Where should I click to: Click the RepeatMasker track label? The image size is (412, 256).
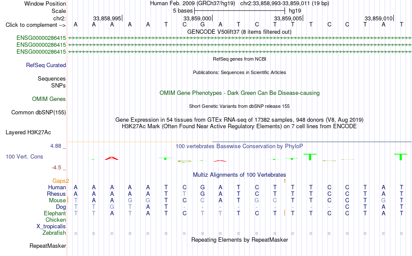48,246
